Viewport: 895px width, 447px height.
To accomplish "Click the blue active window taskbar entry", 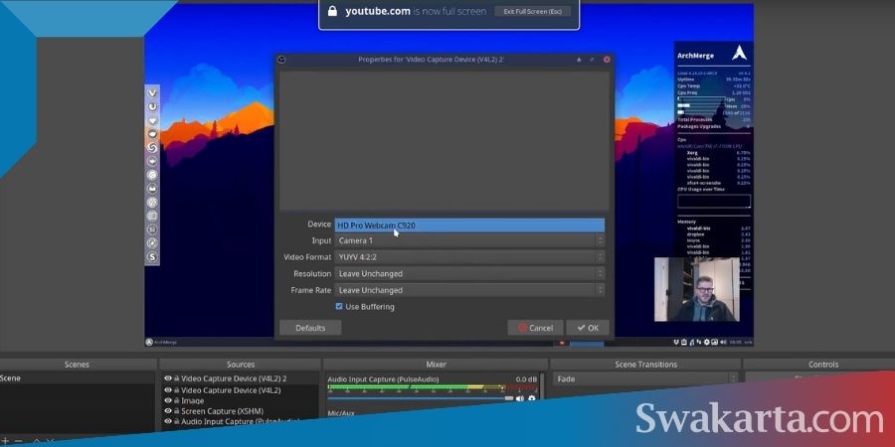I will pyautogui.click(x=587, y=344).
